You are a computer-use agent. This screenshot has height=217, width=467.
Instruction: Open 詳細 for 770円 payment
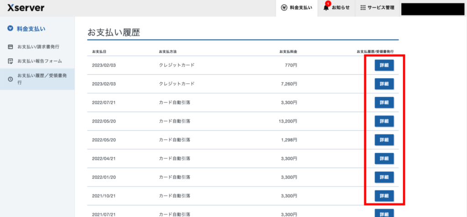click(384, 65)
